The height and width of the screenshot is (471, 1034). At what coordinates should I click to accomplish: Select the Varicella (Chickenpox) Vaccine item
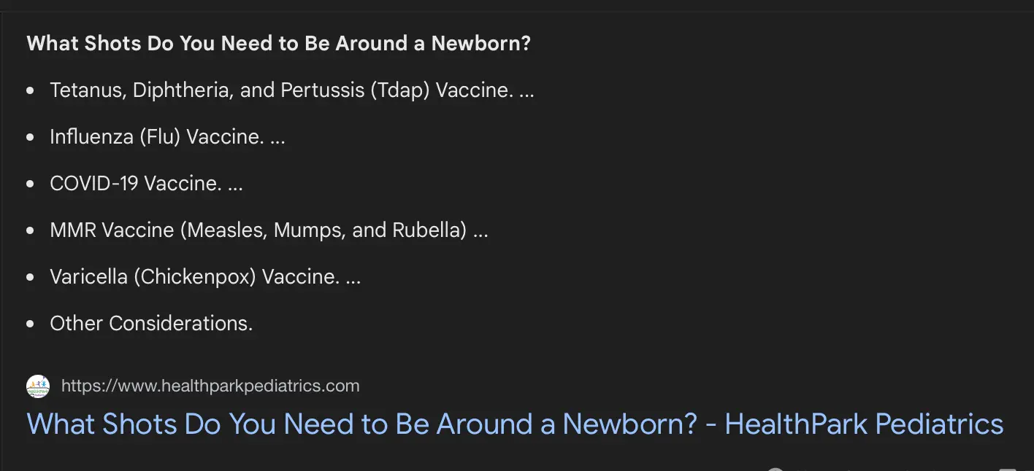194,277
